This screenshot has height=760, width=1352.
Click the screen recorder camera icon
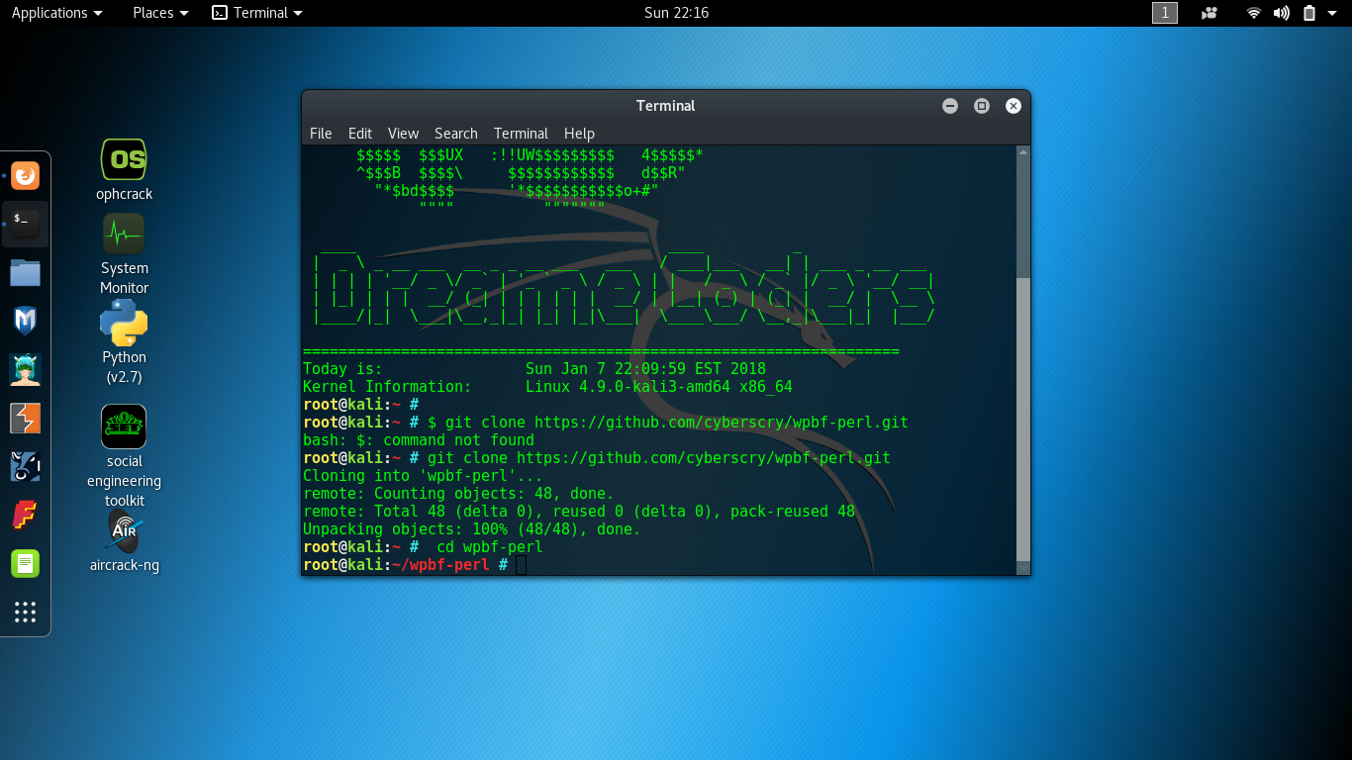click(1209, 13)
